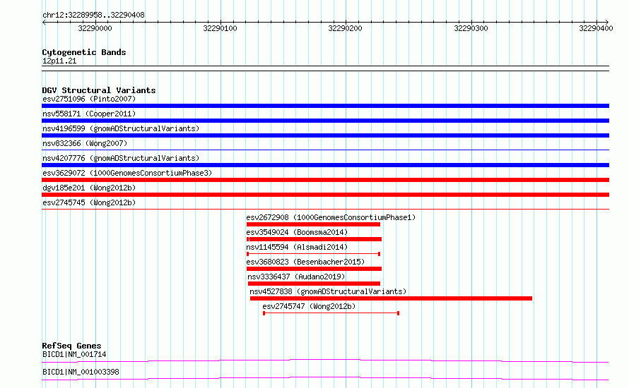Image resolution: width=629 pixels, height=388 pixels.
Task: Open nsv4196599 gnomAD variant label
Action: point(121,128)
